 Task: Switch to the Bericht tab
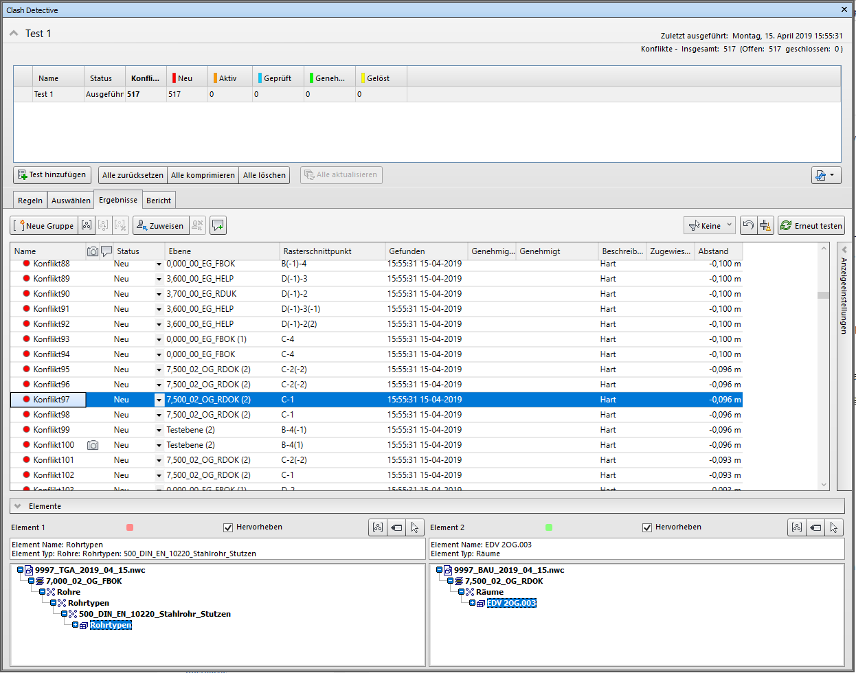point(159,201)
